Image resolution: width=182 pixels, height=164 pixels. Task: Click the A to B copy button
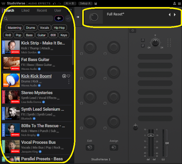[x=70, y=3]
